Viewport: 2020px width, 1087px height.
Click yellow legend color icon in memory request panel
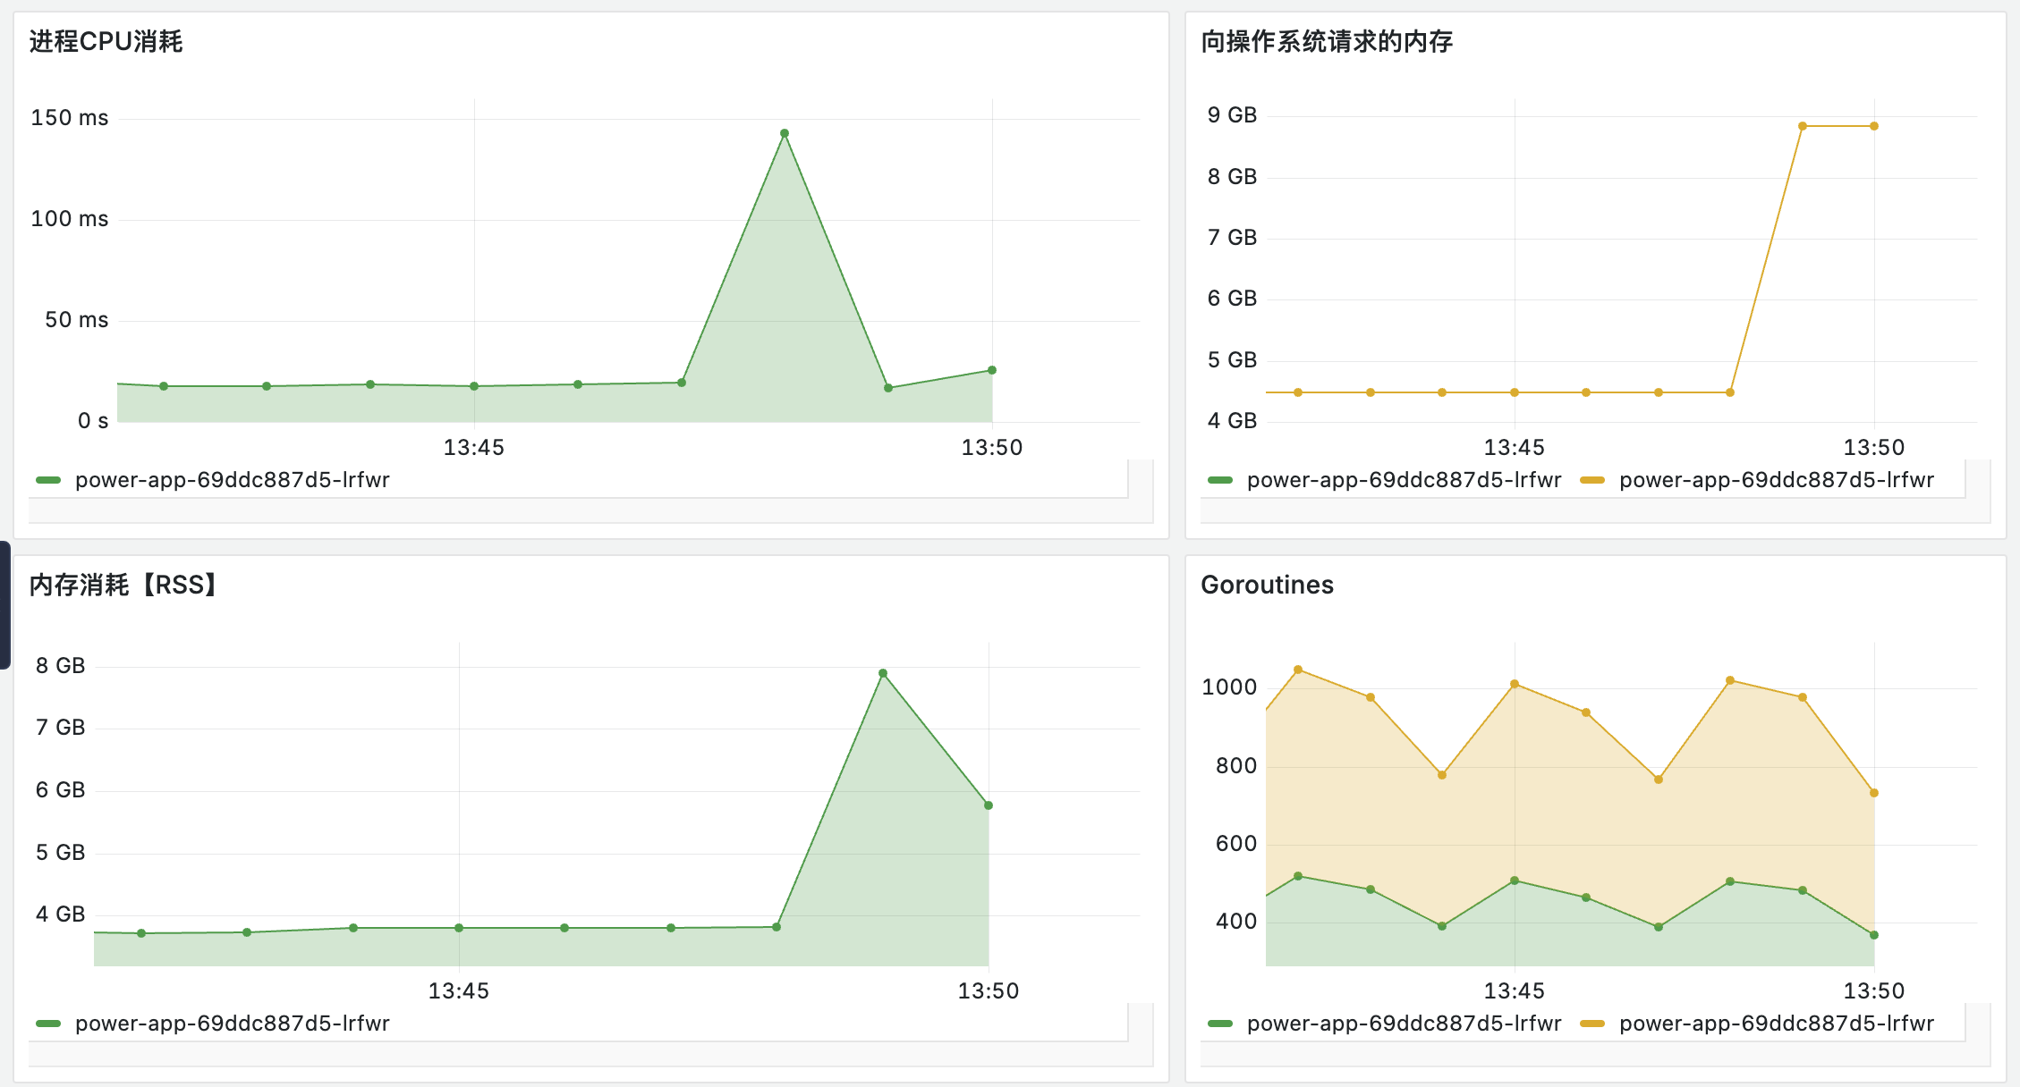1592,480
